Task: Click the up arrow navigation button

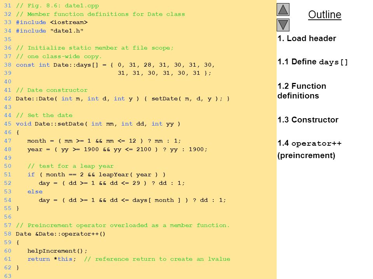Action: (283, 9)
